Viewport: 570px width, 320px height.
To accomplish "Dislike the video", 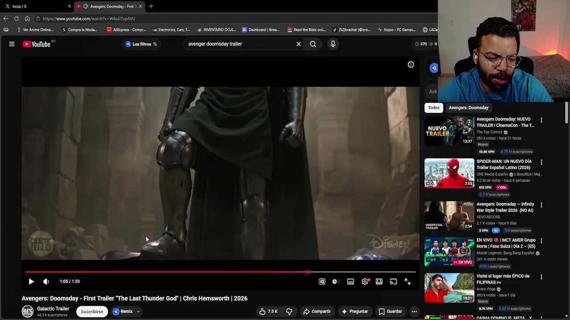I will click(x=289, y=312).
